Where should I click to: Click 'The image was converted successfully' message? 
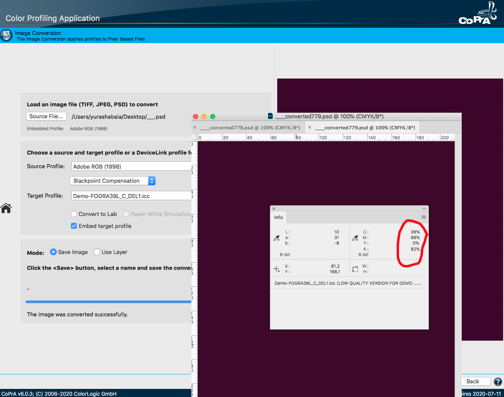(x=77, y=315)
